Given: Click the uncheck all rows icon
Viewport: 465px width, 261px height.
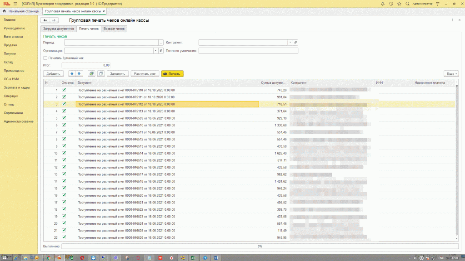Looking at the screenshot, I should click(x=101, y=73).
